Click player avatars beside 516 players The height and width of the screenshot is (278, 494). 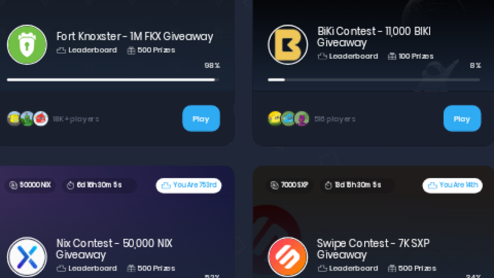point(289,119)
